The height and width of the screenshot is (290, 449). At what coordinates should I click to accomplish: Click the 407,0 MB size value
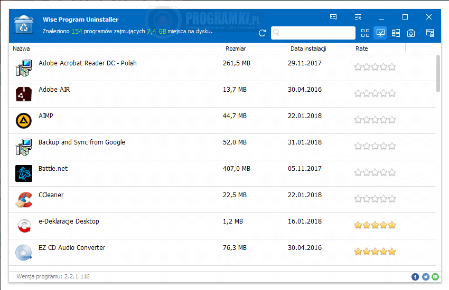pyautogui.click(x=237, y=169)
